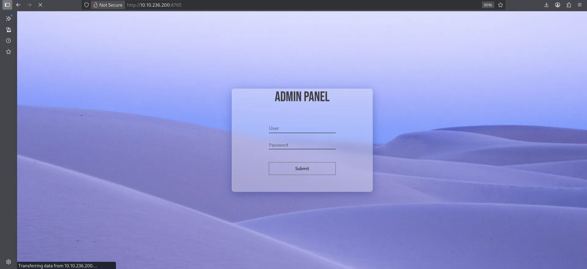Open the bookmarks star sidebar icon
The image size is (587, 269).
pos(9,52)
